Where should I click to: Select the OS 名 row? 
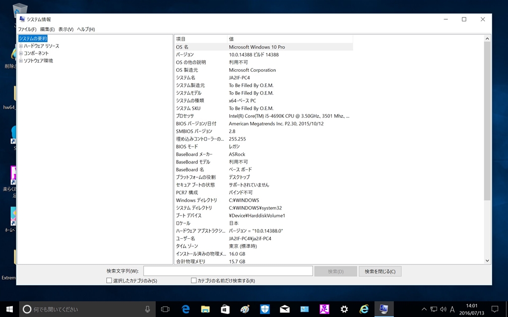263,47
